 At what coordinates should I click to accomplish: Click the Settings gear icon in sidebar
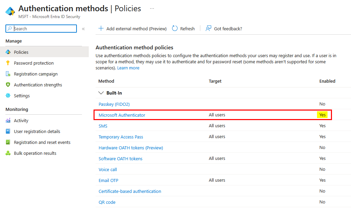point(8,96)
